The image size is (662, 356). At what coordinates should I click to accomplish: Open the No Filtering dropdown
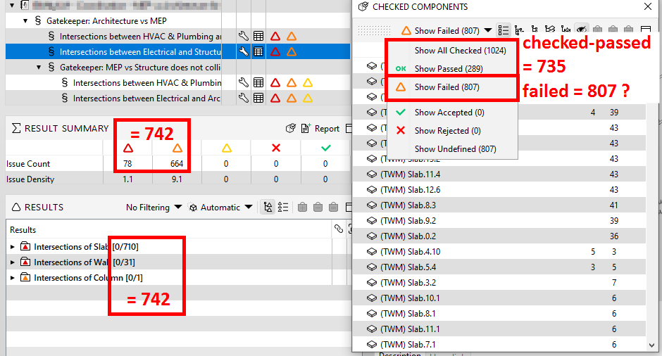pos(154,208)
